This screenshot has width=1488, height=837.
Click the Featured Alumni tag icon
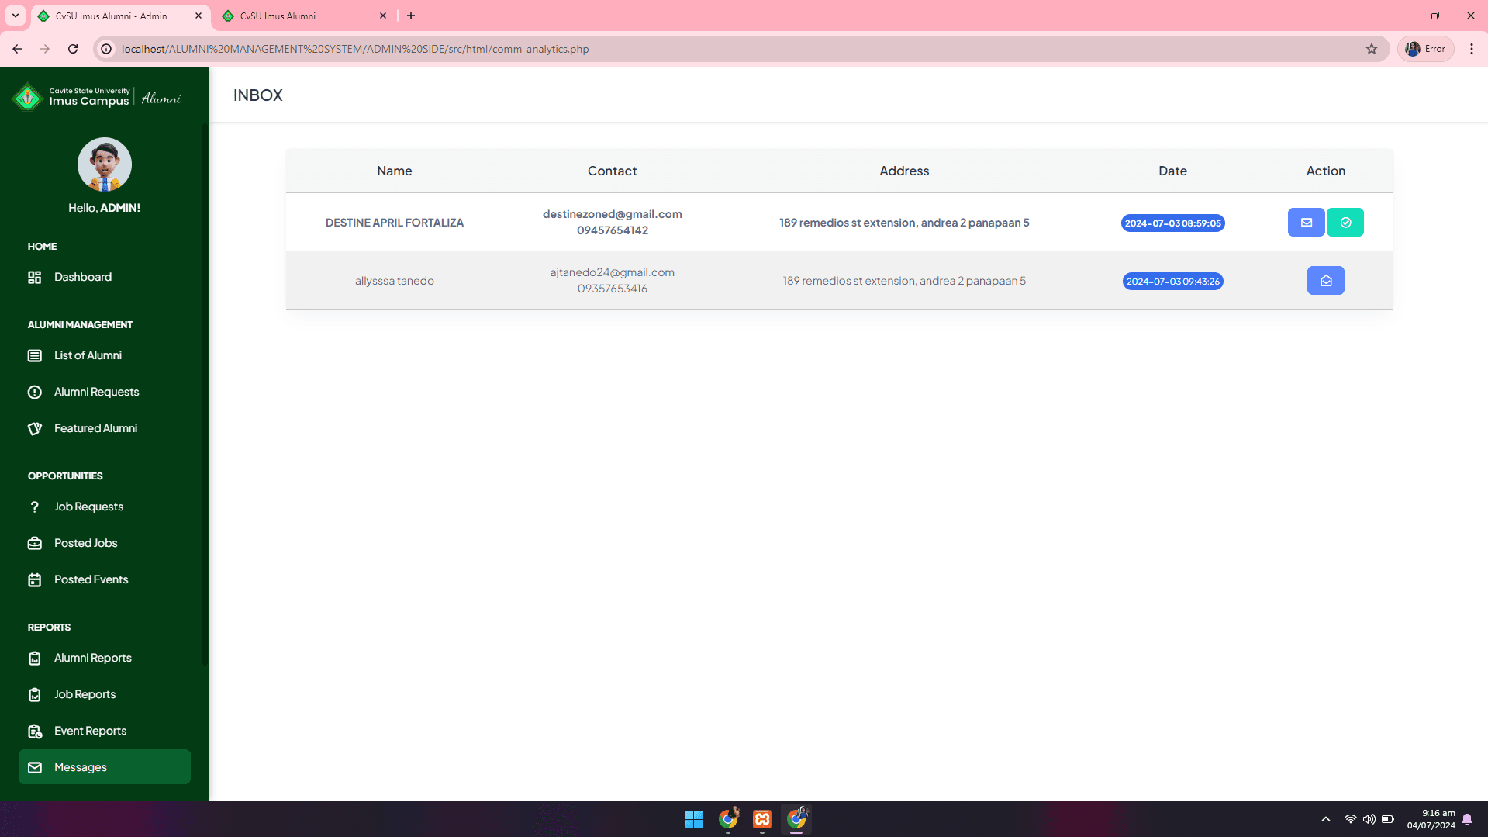pyautogui.click(x=35, y=428)
